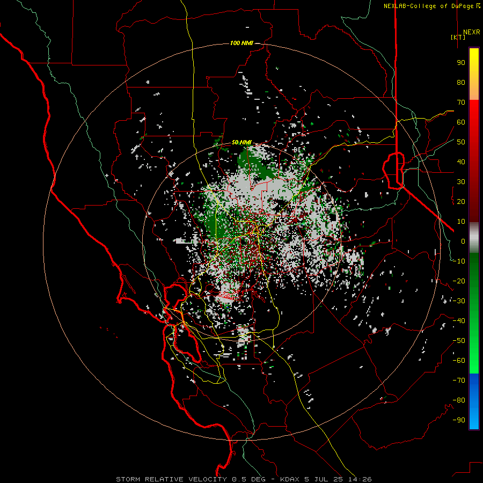Click the 40 value on velocity scale
Image resolution: width=483 pixels, height=483 pixels.
pos(461,162)
